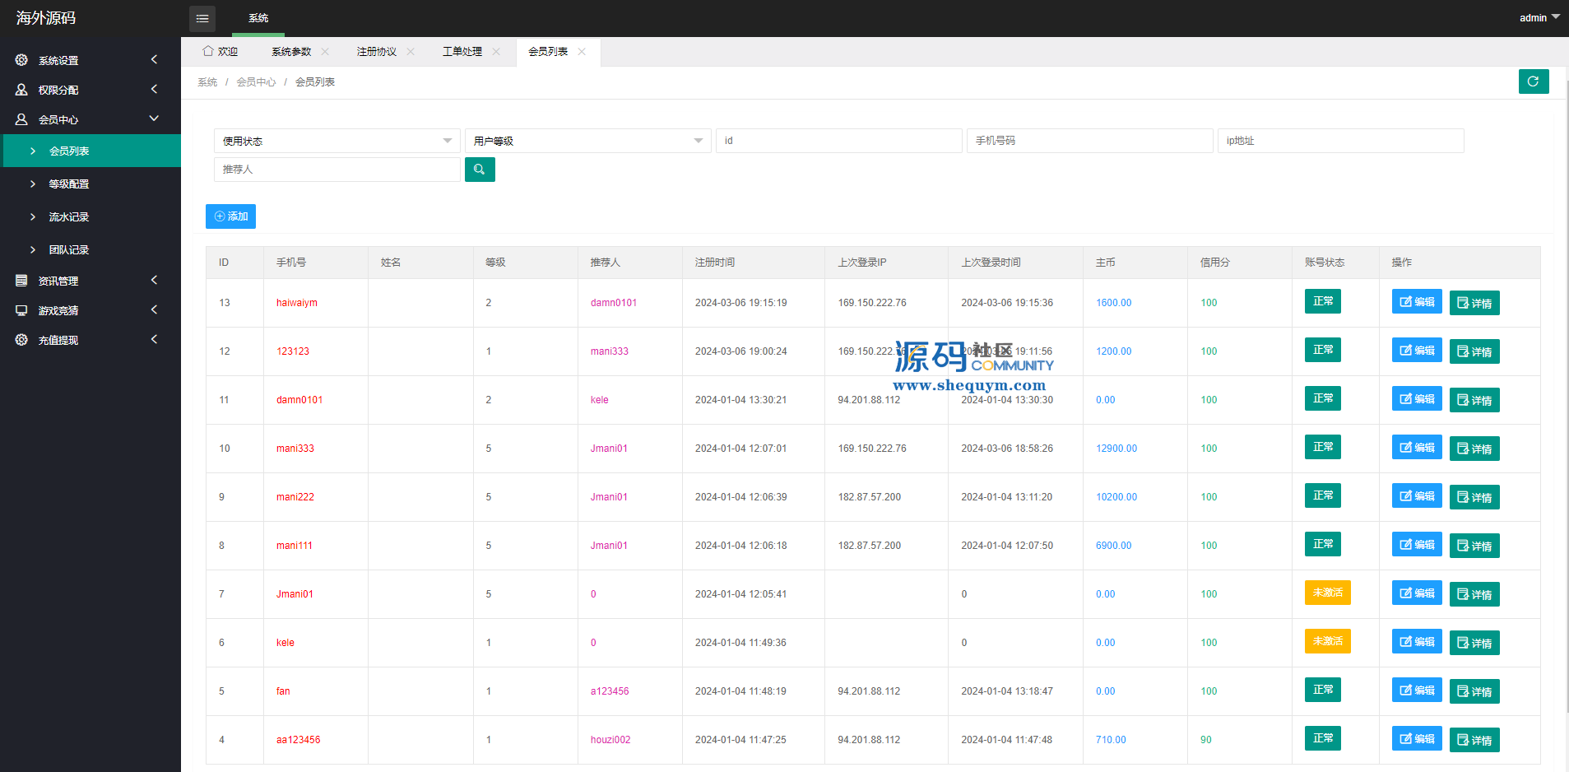1569x772 pixels.
Task: Open the admin user dropdown
Action: point(1539,17)
